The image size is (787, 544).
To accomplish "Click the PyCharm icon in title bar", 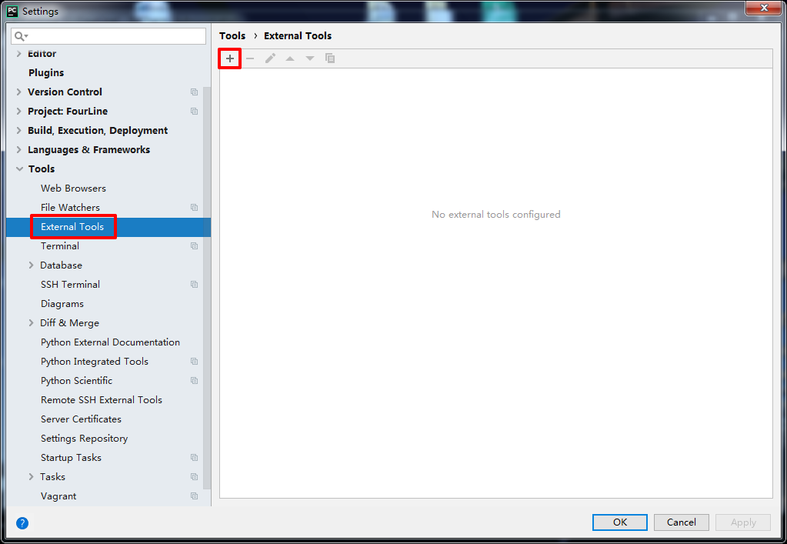I will [x=12, y=11].
